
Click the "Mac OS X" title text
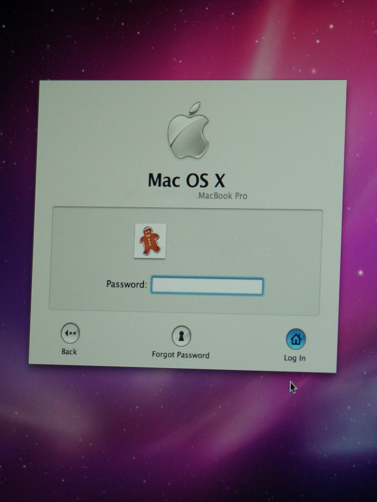(186, 180)
